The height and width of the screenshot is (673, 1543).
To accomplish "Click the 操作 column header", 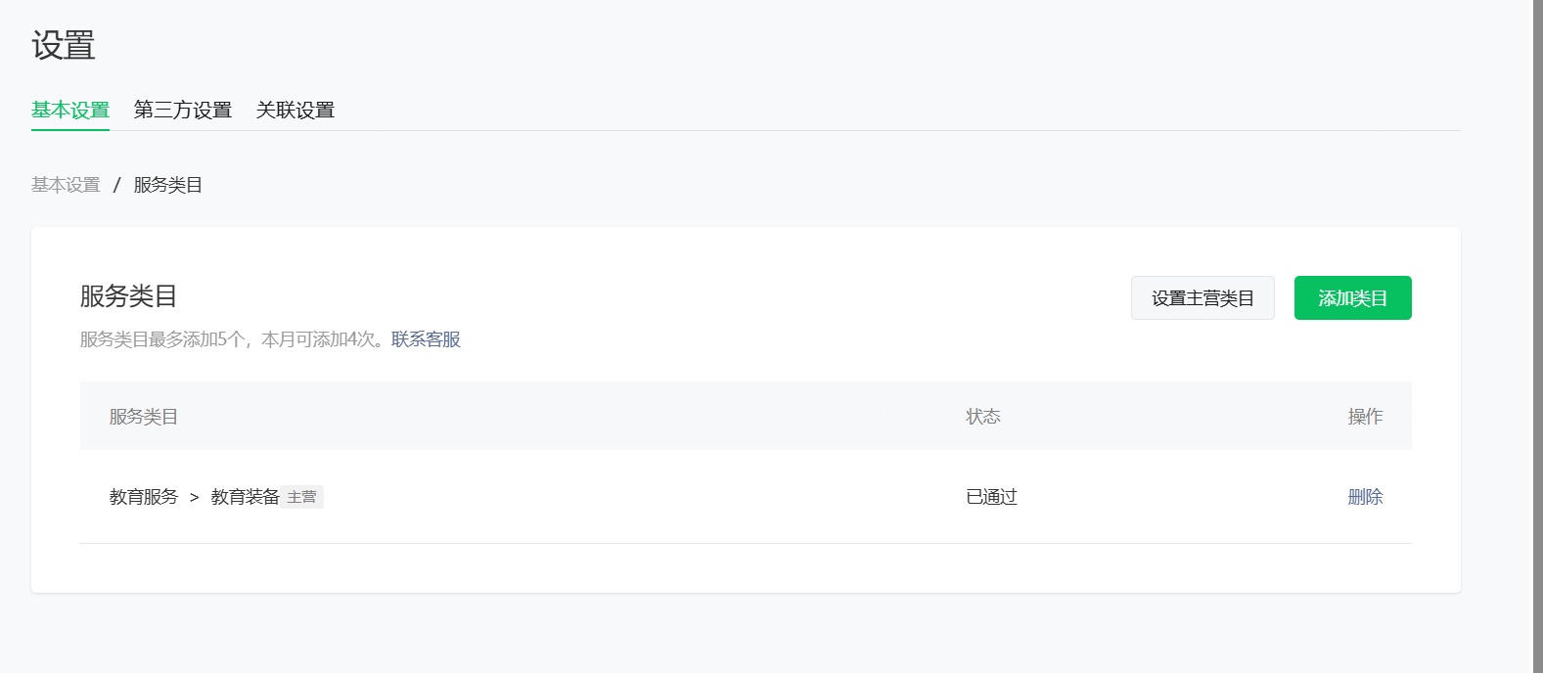I will click(1365, 417).
